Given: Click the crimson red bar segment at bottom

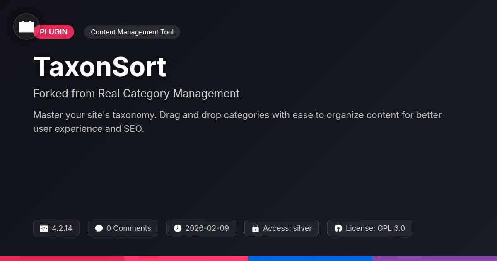Looking at the screenshot, I should [62, 259].
